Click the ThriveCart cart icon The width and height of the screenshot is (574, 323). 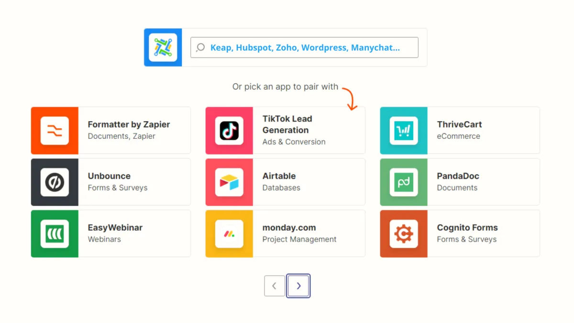click(x=404, y=131)
